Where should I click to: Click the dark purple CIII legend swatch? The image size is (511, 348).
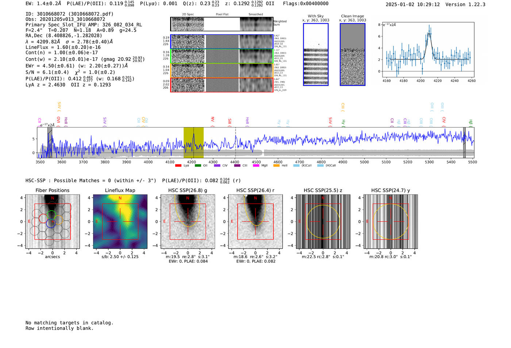click(x=237, y=165)
